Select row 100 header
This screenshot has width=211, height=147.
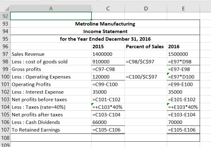pos(5,77)
